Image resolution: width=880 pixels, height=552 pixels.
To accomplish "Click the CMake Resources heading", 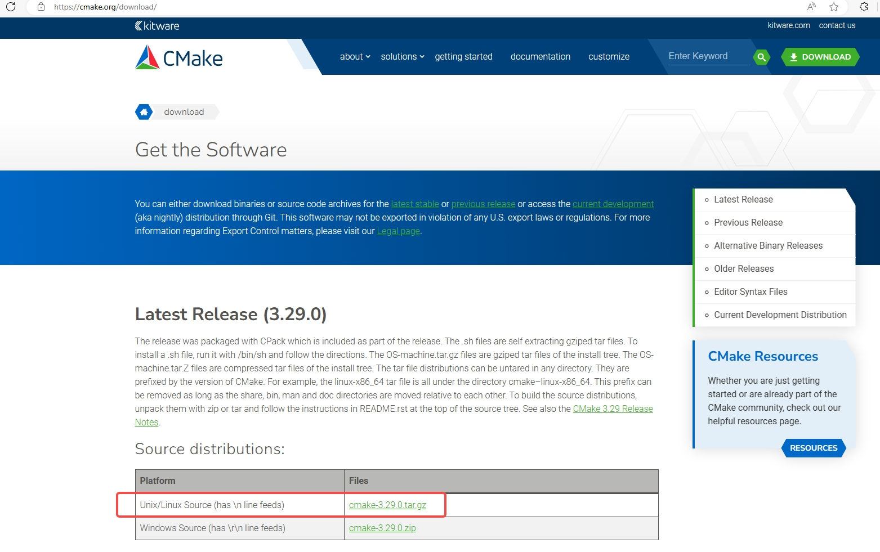I will [763, 356].
